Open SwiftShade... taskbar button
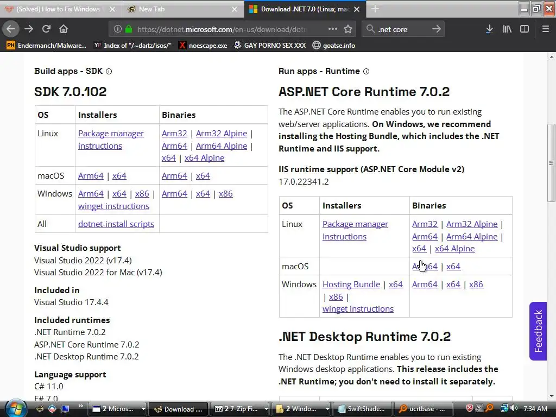This screenshot has width=556, height=417. coord(362,409)
